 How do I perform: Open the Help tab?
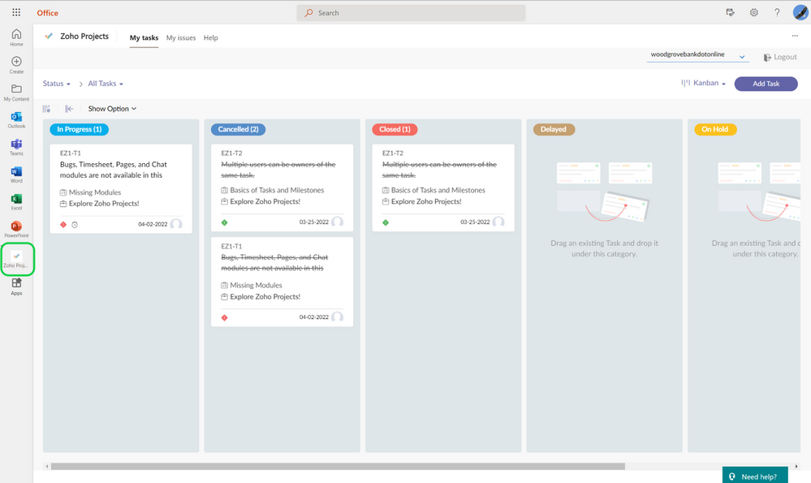click(x=210, y=38)
